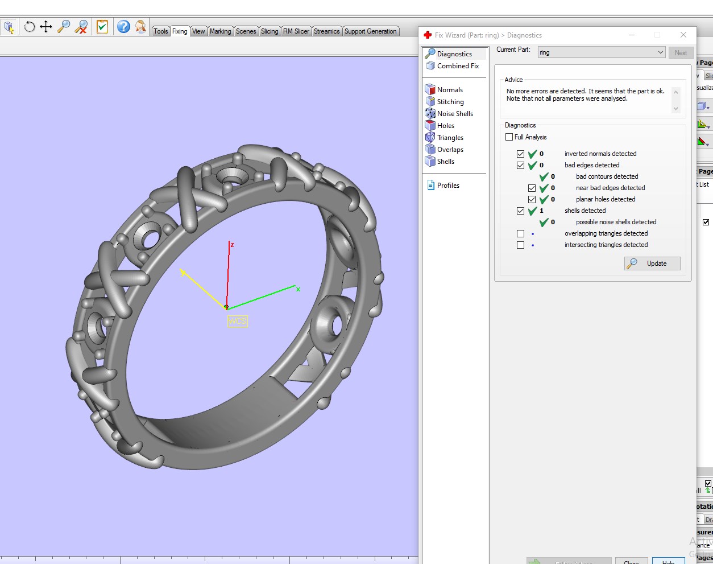The width and height of the screenshot is (713, 564).
Task: Select the pan (move arrows) tool
Action: pyautogui.click(x=46, y=27)
